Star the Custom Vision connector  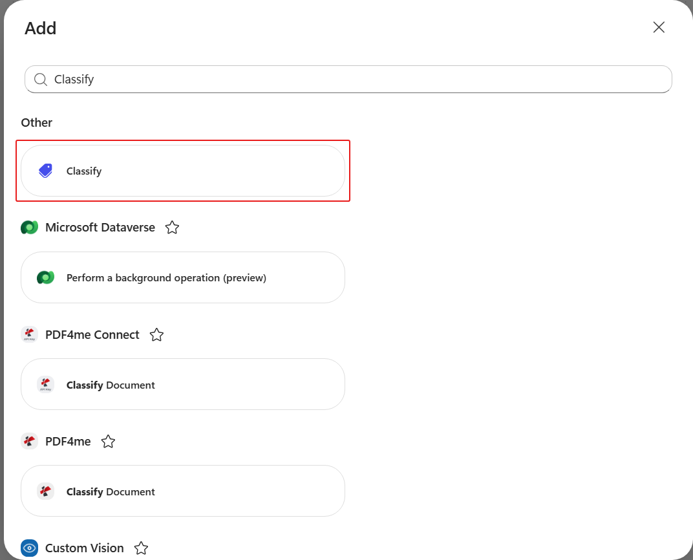point(141,548)
